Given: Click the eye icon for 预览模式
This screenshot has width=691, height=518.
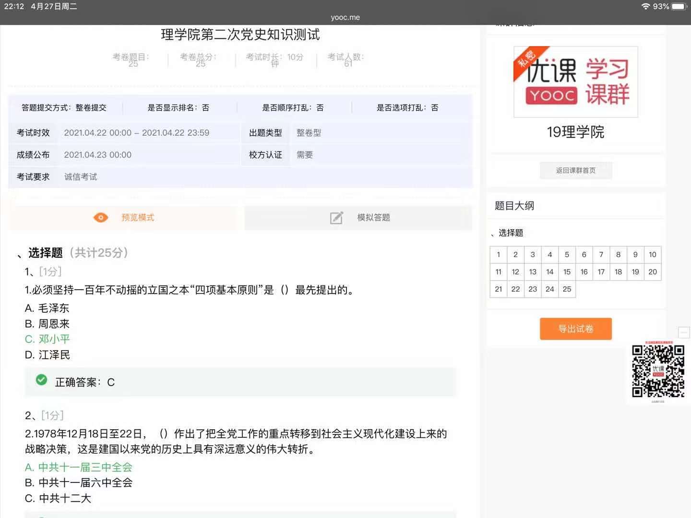Looking at the screenshot, I should tap(101, 218).
